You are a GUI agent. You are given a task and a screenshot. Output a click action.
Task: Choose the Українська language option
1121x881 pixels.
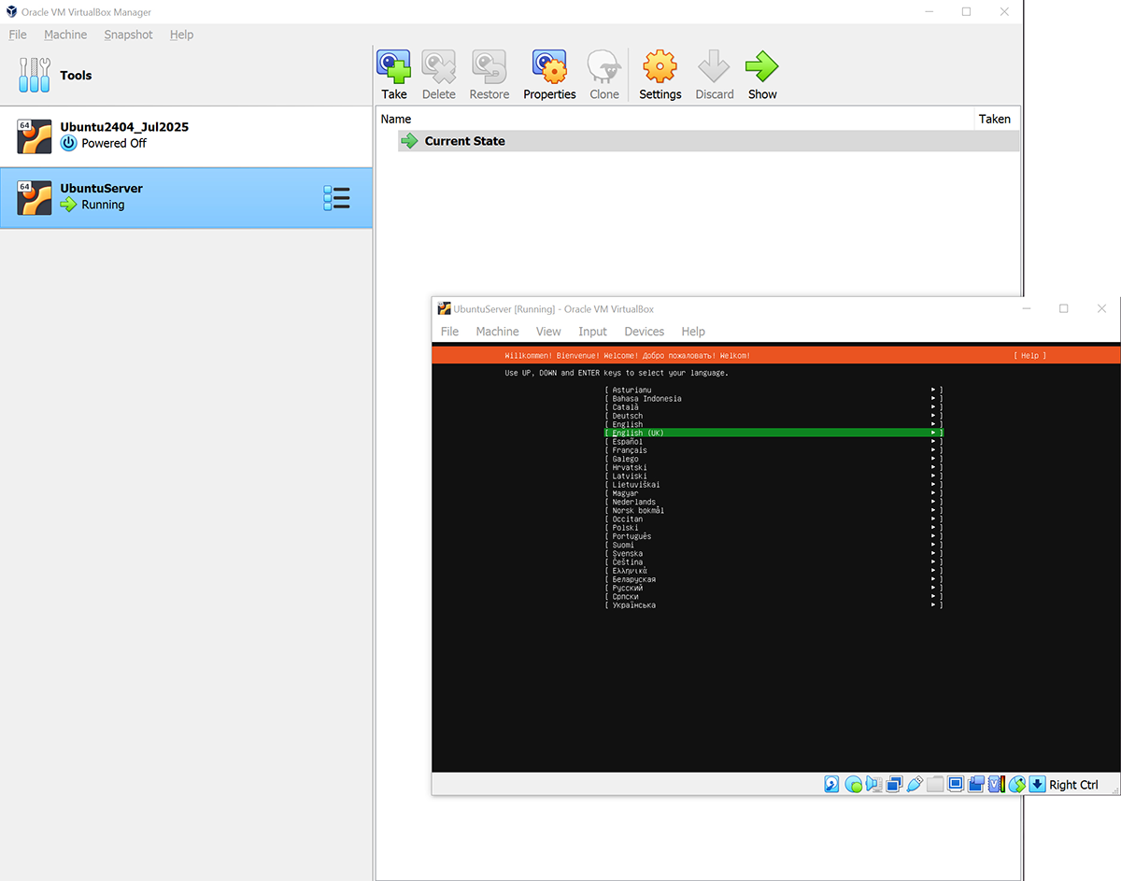coord(773,605)
